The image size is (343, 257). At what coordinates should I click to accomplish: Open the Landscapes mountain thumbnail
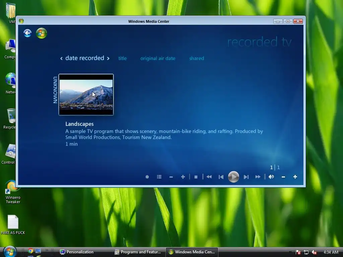click(86, 95)
